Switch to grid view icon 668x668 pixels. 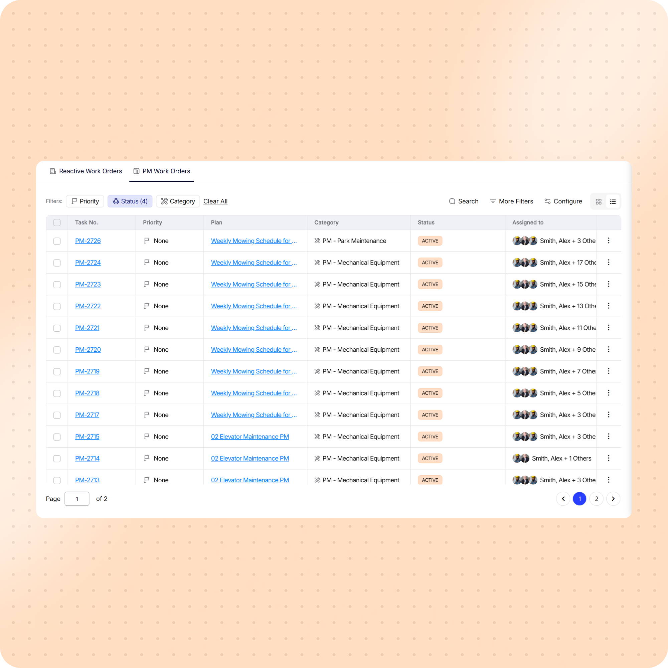tap(599, 202)
